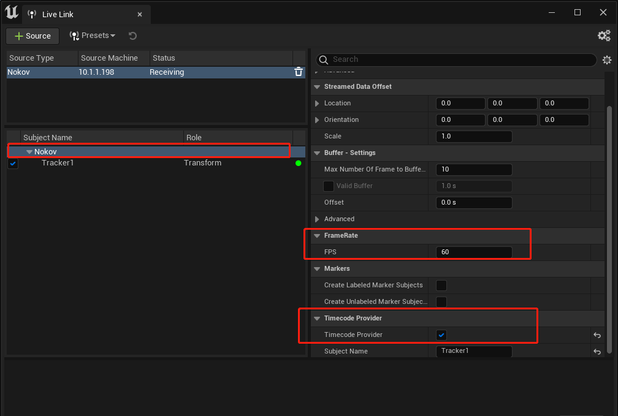Add a new Source

point(32,36)
